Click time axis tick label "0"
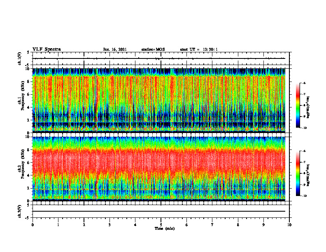326x252 pixels. click(x=33, y=225)
